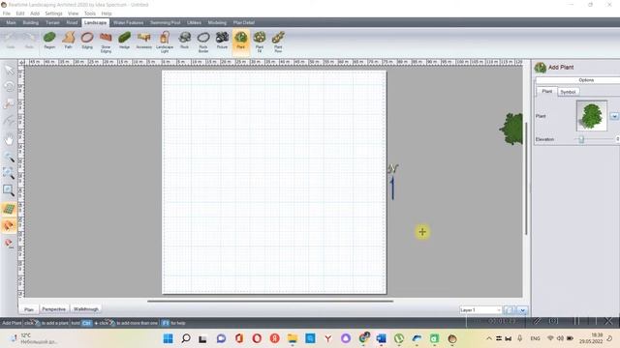Choose the Plant Row tool
This screenshot has height=348, width=620.
click(x=278, y=42)
